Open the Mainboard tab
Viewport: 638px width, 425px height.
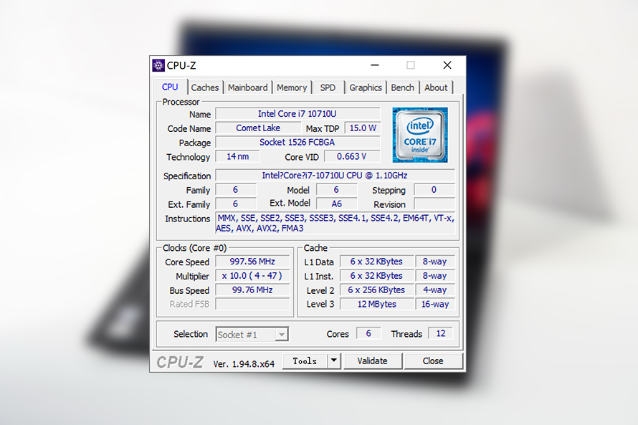click(247, 87)
